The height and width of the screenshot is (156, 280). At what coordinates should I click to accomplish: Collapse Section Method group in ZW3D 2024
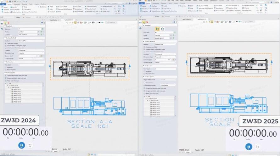coord(5,38)
